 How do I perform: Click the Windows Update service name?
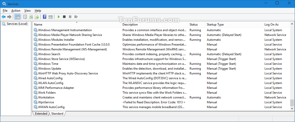pos(50,69)
